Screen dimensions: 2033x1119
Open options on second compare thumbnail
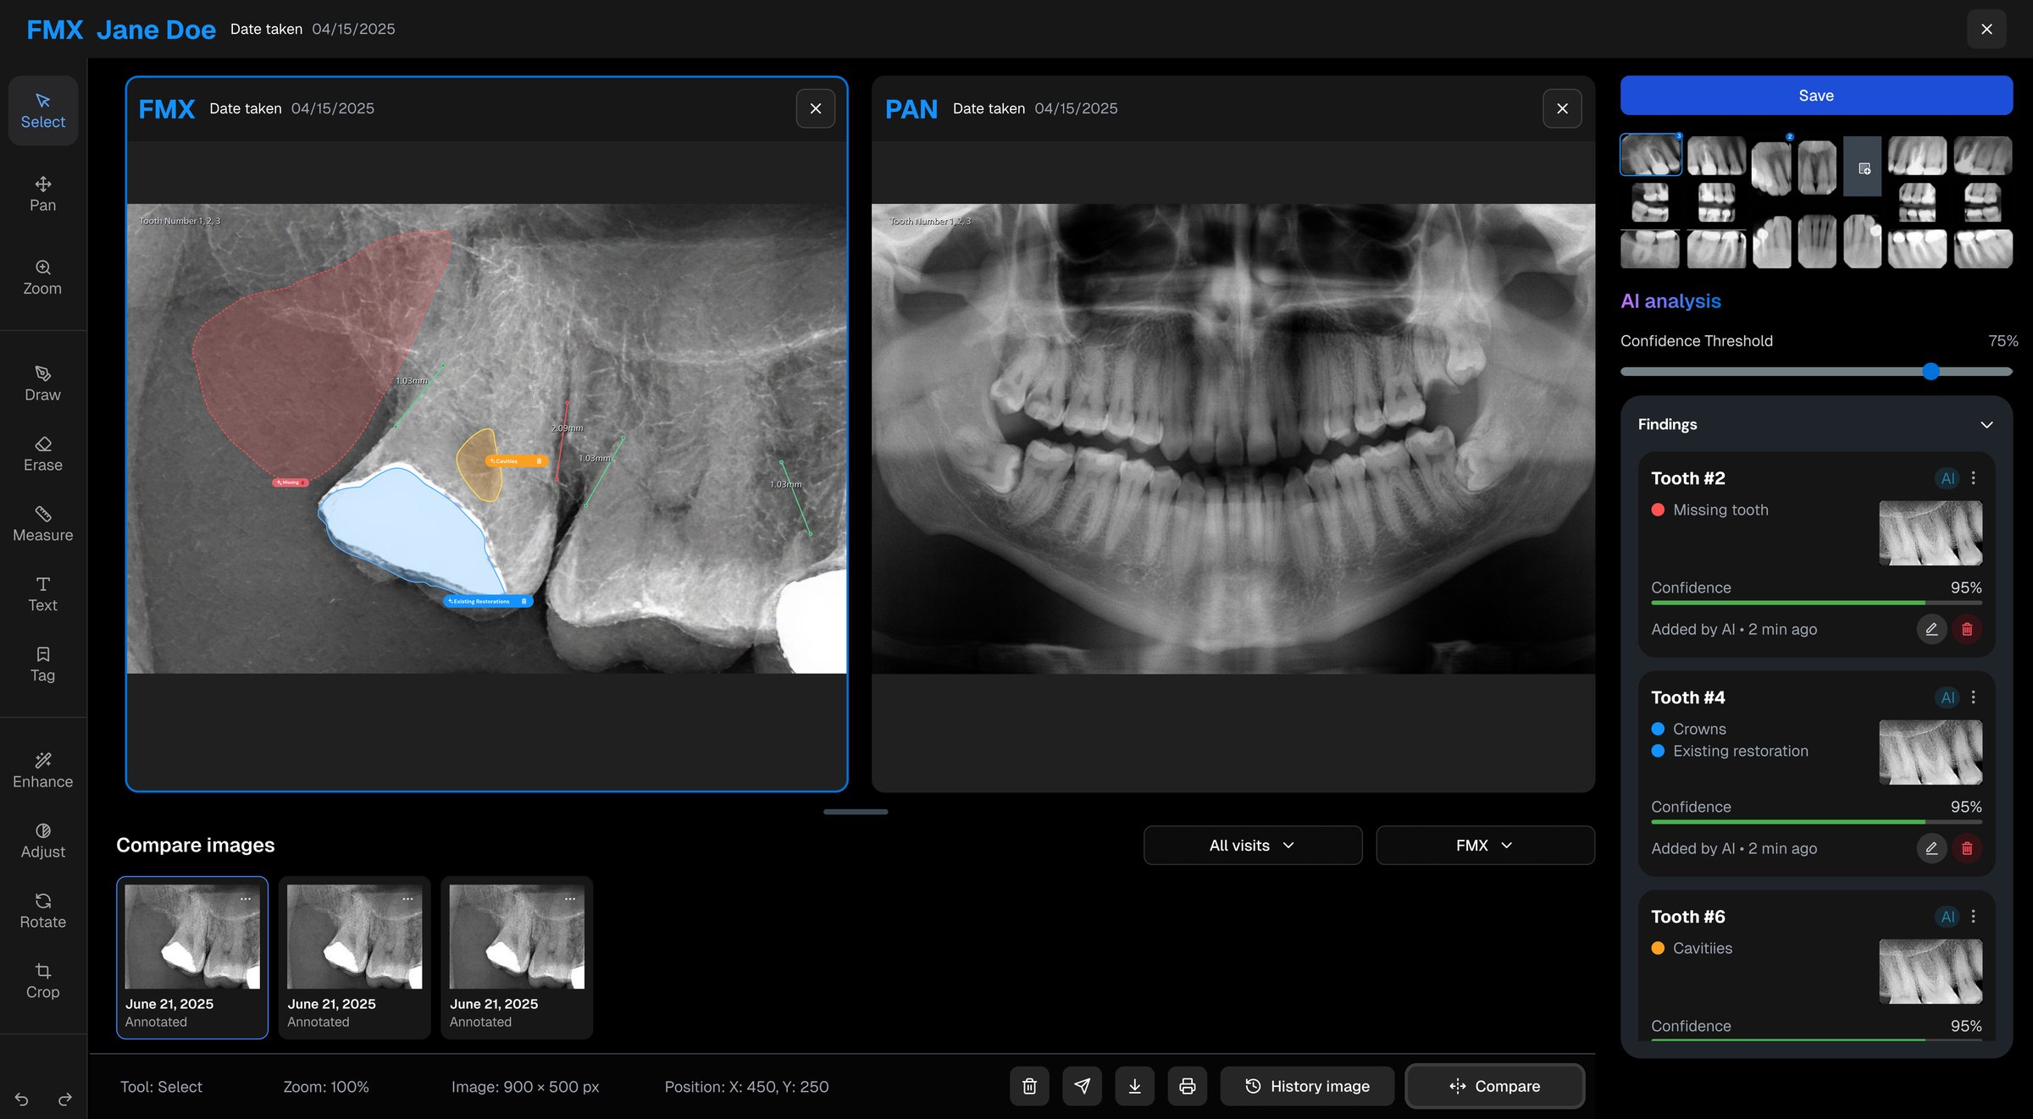click(x=407, y=899)
